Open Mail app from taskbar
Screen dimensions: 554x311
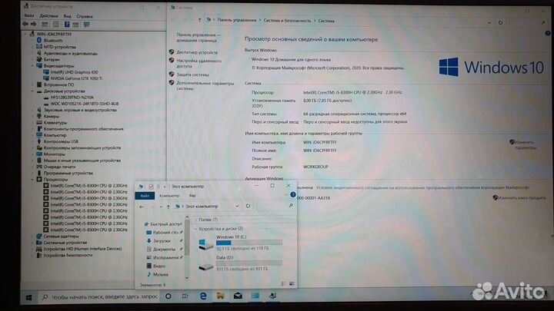[x=238, y=296]
